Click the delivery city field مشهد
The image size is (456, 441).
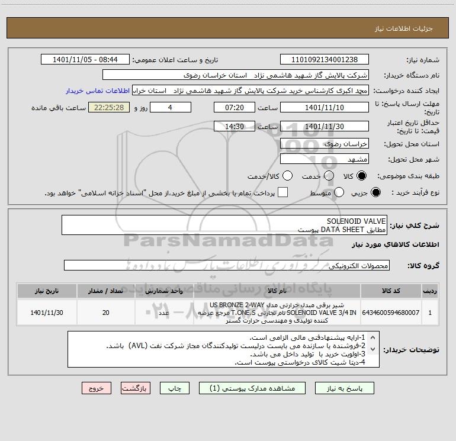tap(325, 159)
